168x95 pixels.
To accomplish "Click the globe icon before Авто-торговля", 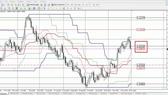I will [x=49, y=5].
